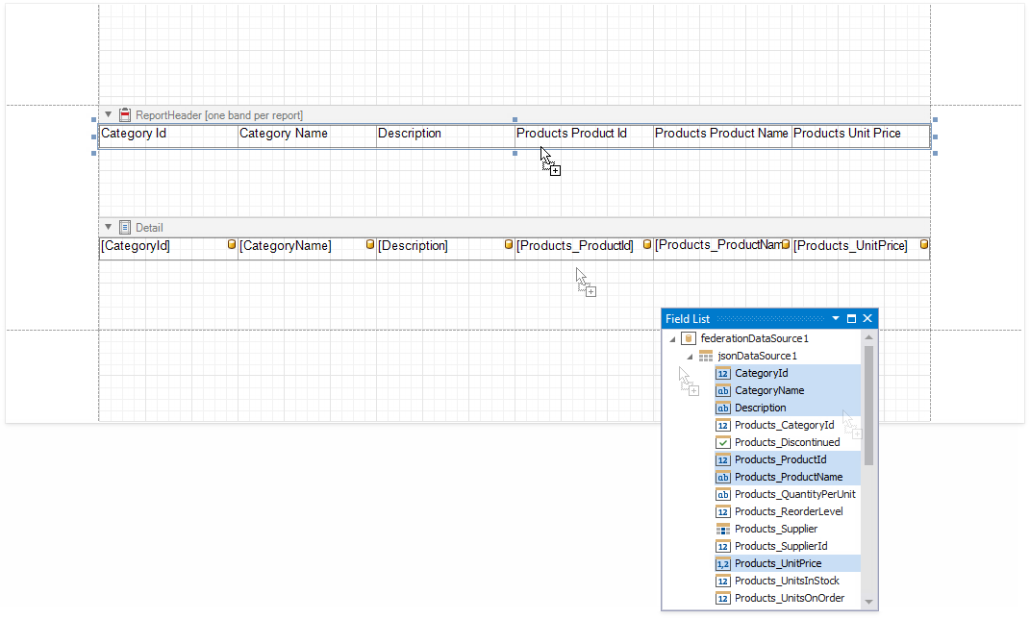This screenshot has width=1030, height=619.
Task: Click the jsonDataSource1 grid icon
Action: click(x=706, y=355)
